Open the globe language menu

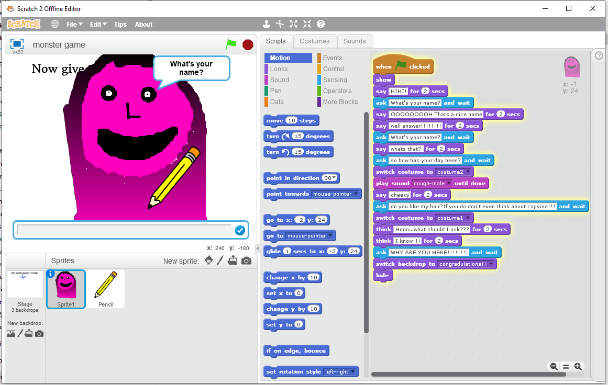tap(55, 24)
